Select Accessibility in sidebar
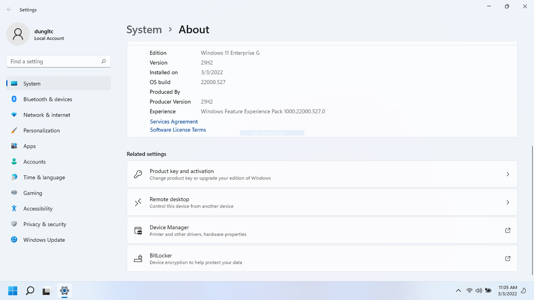This screenshot has height=300, width=534. click(x=59, y=208)
